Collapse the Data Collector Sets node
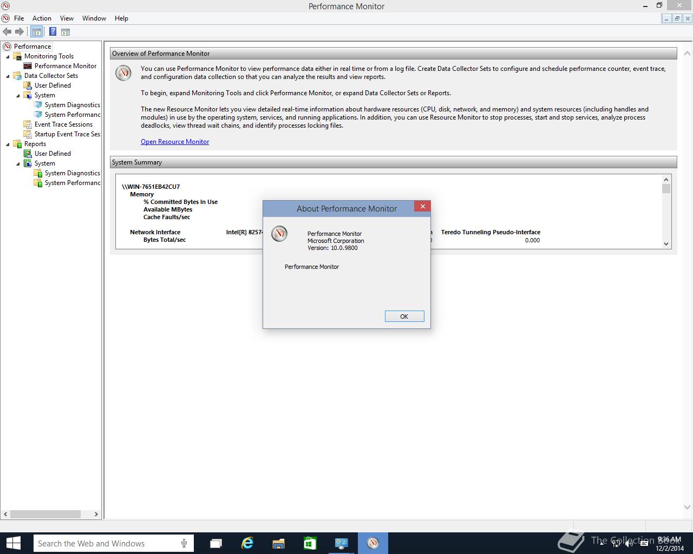Image resolution: width=693 pixels, height=554 pixels. (8, 76)
